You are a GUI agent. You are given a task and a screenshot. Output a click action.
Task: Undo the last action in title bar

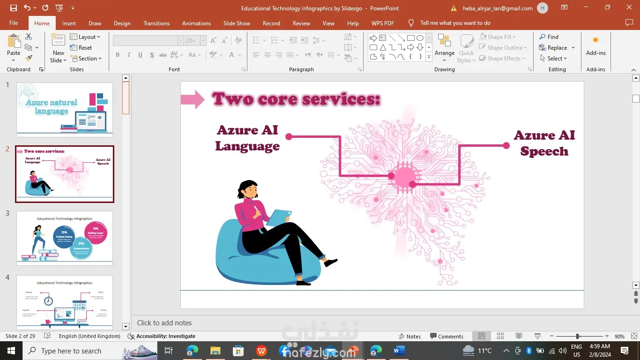coord(27,8)
